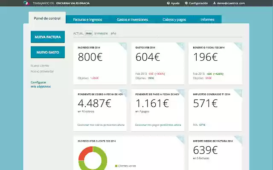The image size is (273, 170).
Task: Click corner icon on Pendiente de cobro card
Action: click(x=124, y=92)
